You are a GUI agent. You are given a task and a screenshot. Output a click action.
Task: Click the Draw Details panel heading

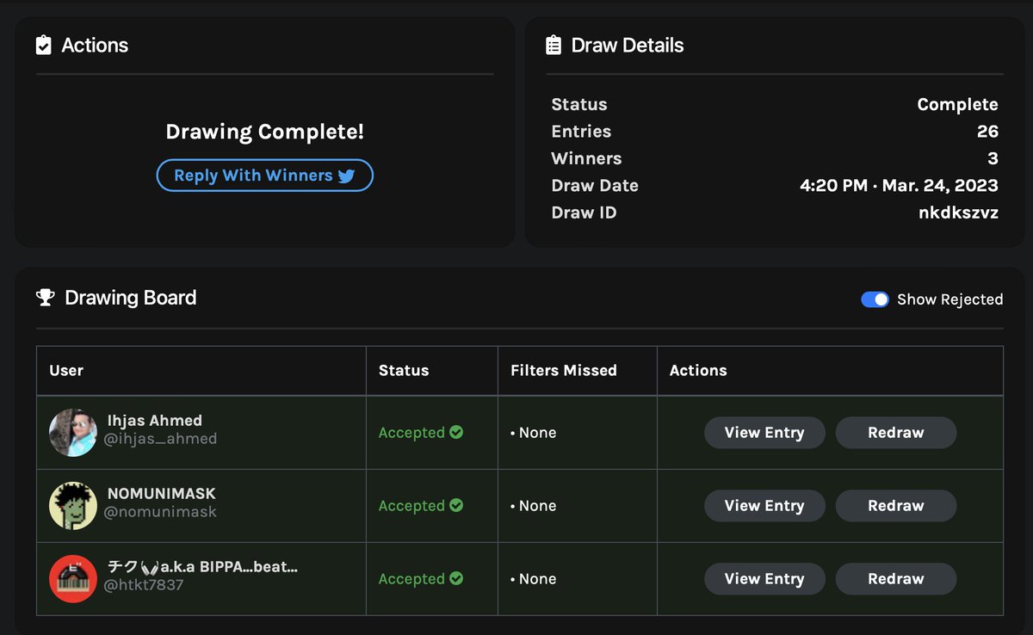coord(628,46)
